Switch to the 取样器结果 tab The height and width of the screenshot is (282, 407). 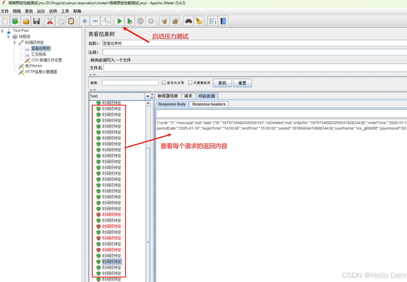(x=168, y=96)
